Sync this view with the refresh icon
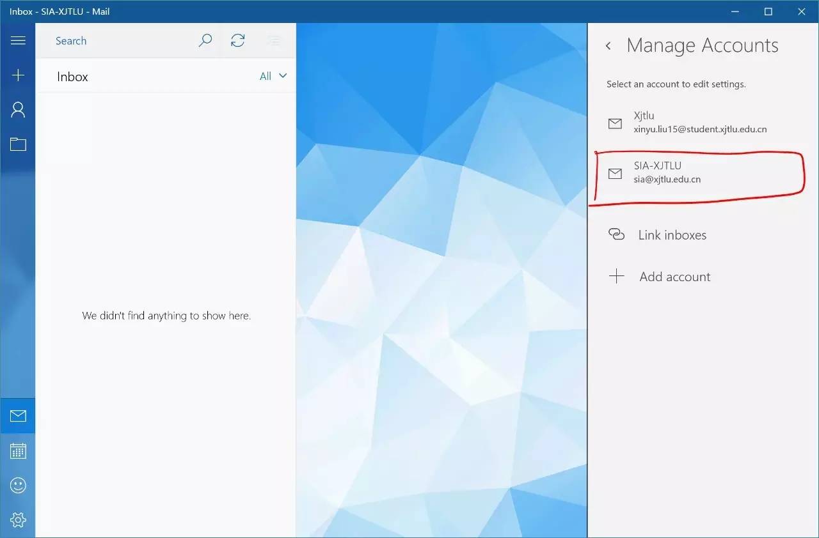This screenshot has width=819, height=538. [x=238, y=41]
